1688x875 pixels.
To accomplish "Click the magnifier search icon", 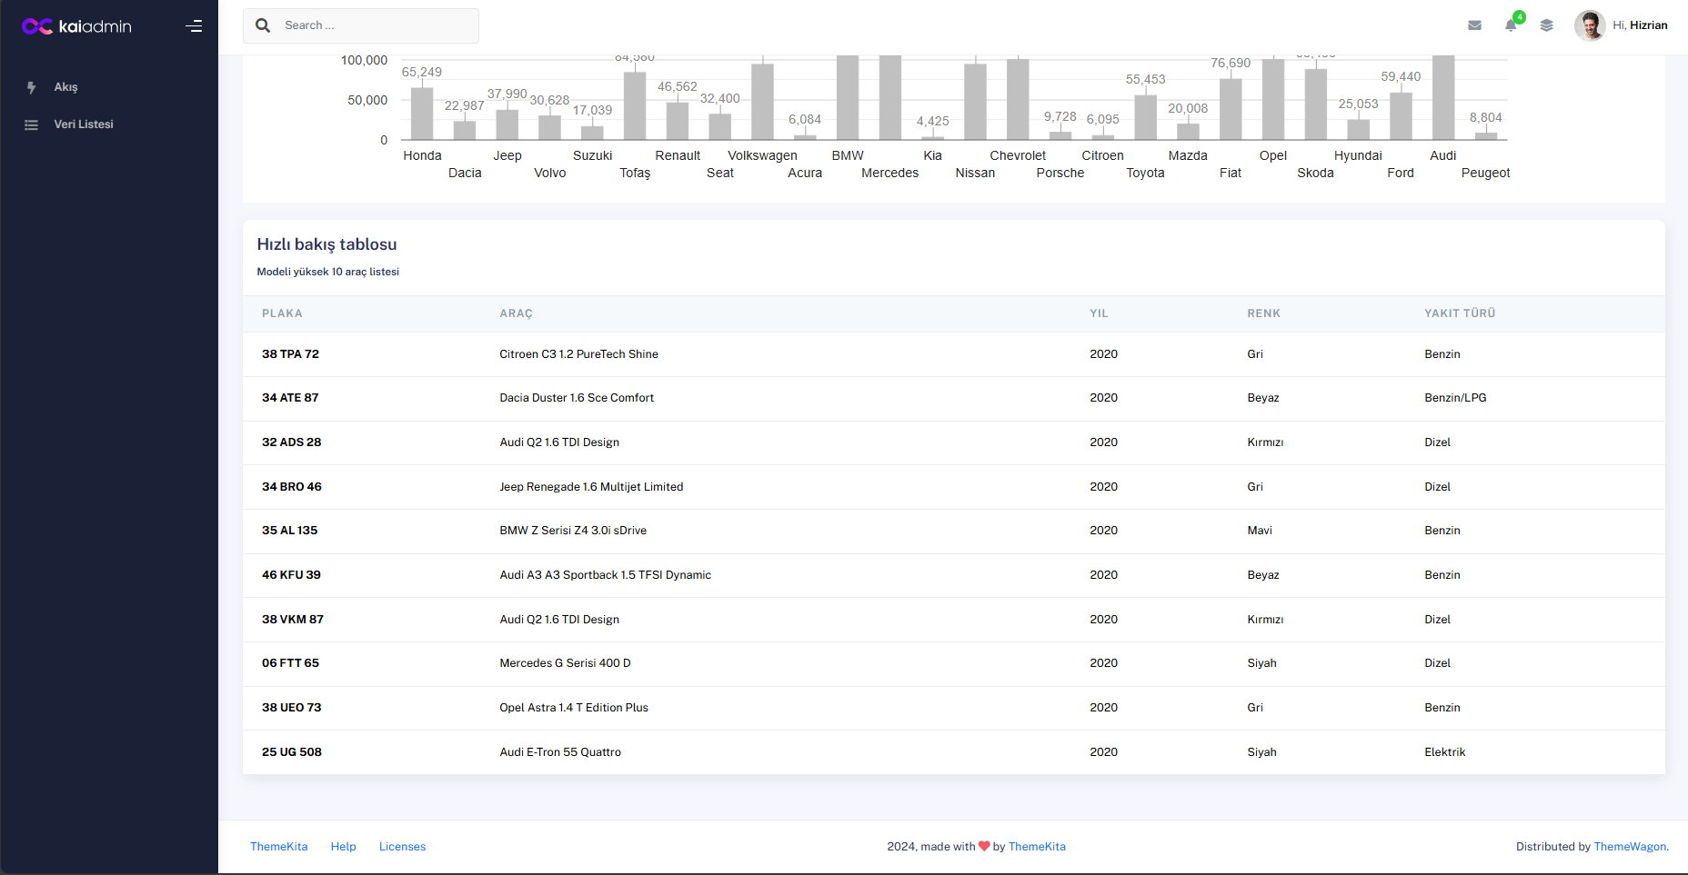I will point(263,25).
